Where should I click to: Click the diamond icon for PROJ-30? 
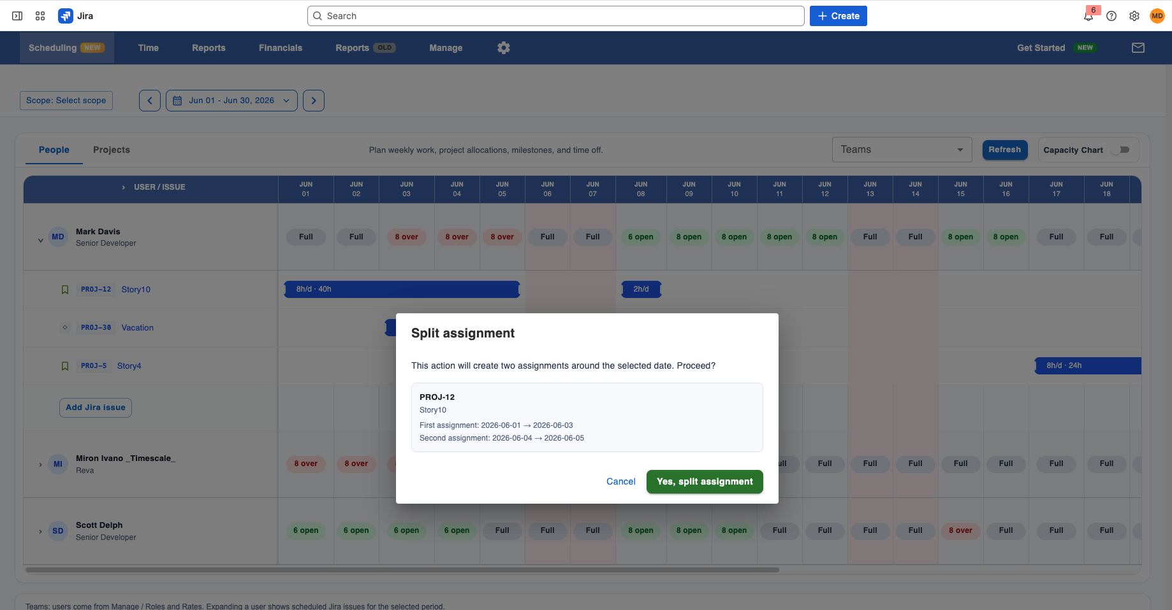pyautogui.click(x=65, y=328)
